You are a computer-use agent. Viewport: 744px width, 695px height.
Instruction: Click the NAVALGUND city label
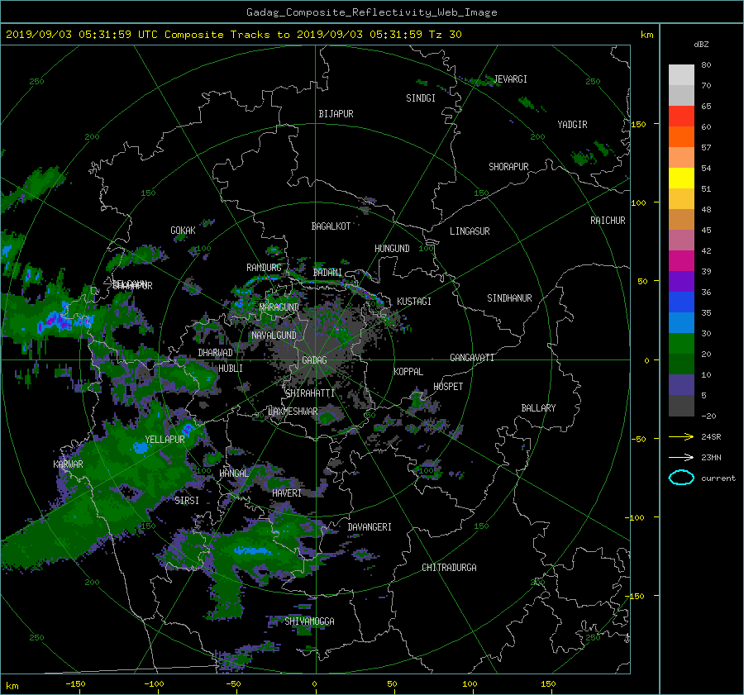(274, 336)
